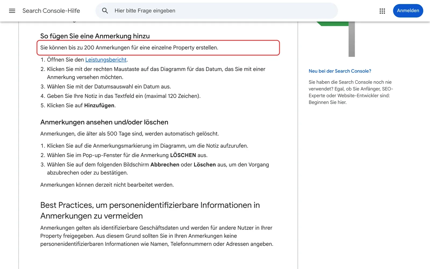Image resolution: width=430 pixels, height=269 pixels.
Task: Click sidebar text 'Sie haben die Search Console noch nie'
Action: 351,92
